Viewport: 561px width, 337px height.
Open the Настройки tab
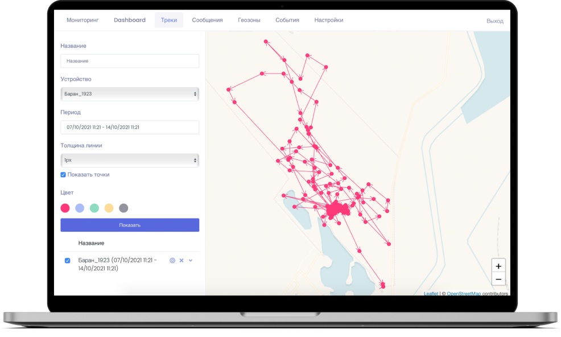point(329,20)
